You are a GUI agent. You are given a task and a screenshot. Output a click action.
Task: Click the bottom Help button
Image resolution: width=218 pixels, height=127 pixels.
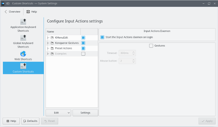pyautogui.click(x=11, y=121)
